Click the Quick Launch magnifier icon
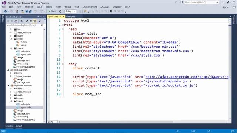This screenshot has width=237, height=133. click(217, 2)
